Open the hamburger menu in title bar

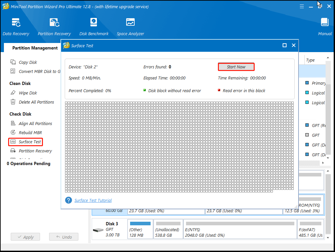[302, 7]
